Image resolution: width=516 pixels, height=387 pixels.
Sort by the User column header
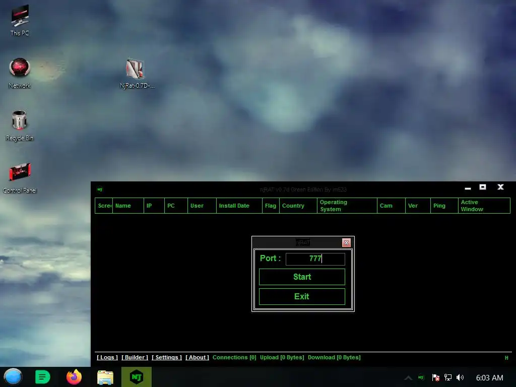pos(202,206)
